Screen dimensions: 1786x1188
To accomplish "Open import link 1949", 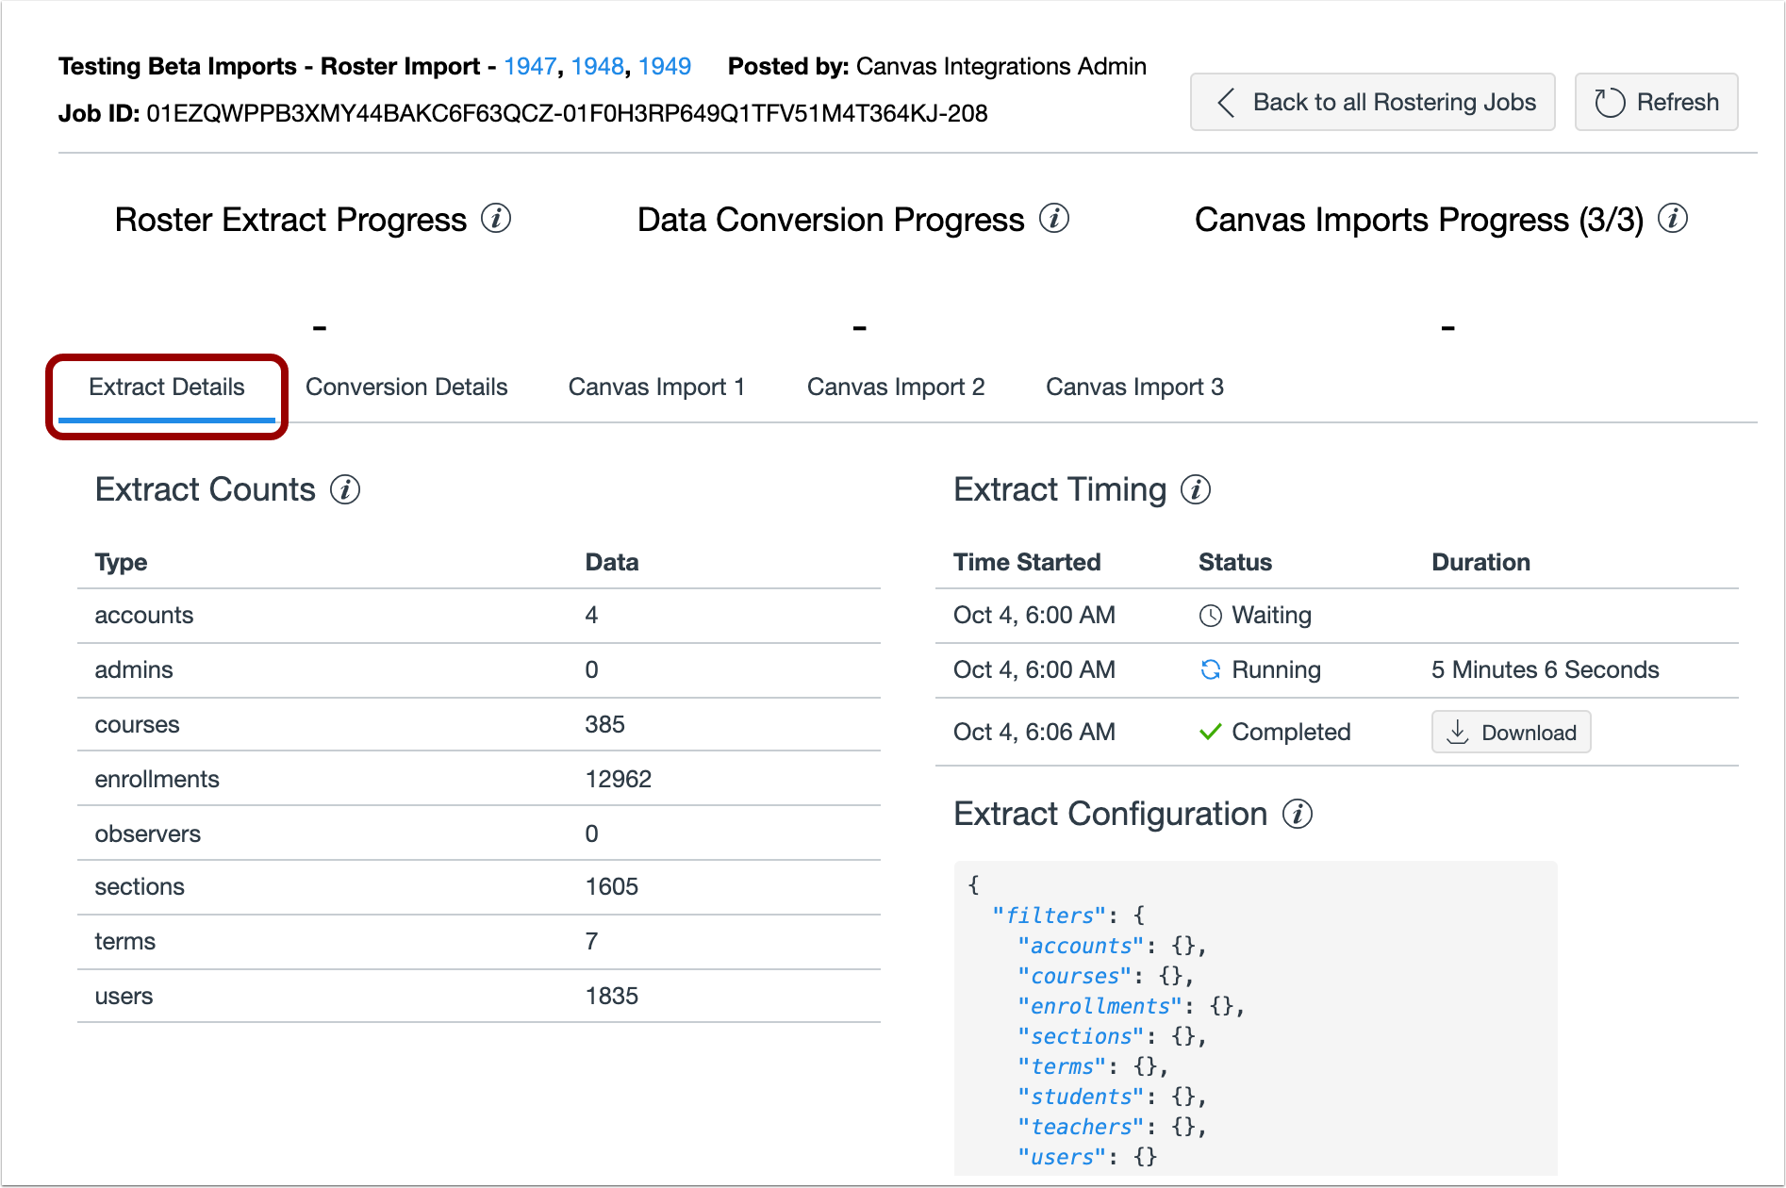I will click(x=664, y=66).
